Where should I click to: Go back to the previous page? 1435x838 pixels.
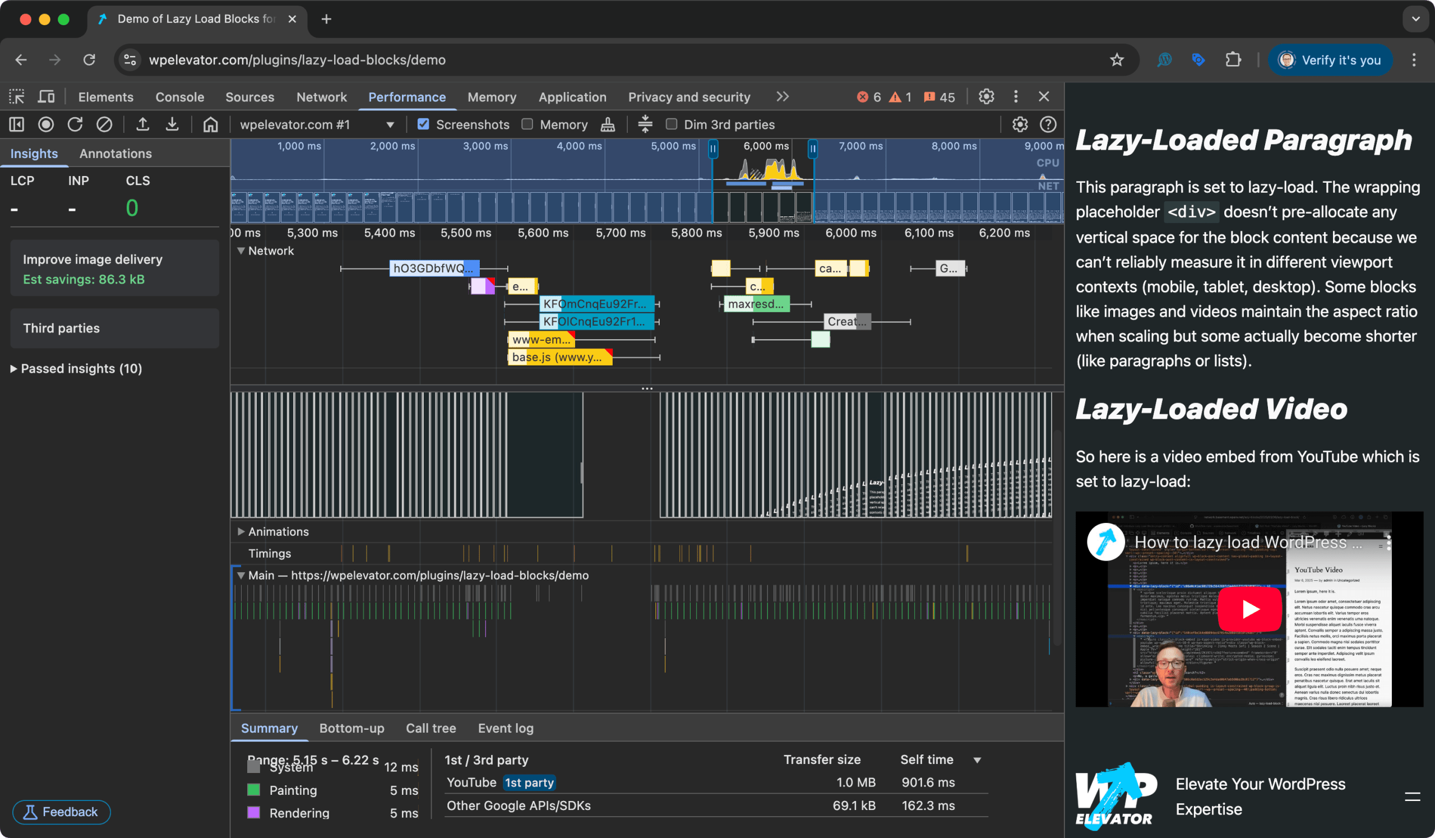(21, 60)
